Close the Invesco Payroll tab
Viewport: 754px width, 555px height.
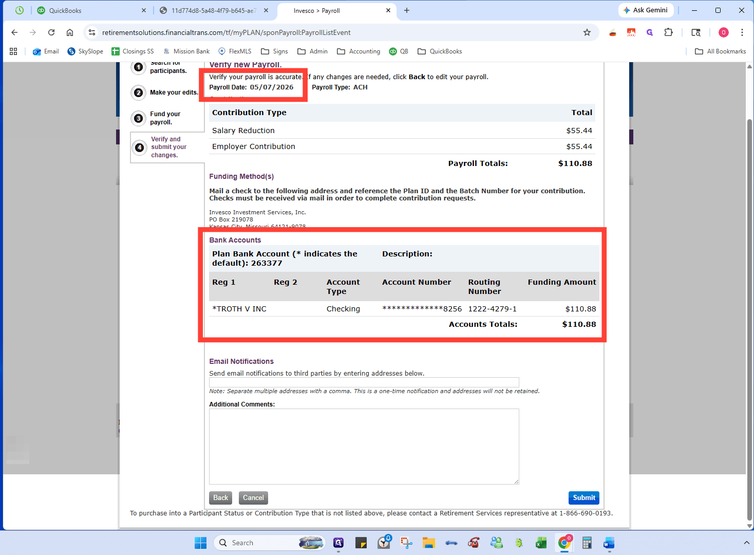click(388, 10)
